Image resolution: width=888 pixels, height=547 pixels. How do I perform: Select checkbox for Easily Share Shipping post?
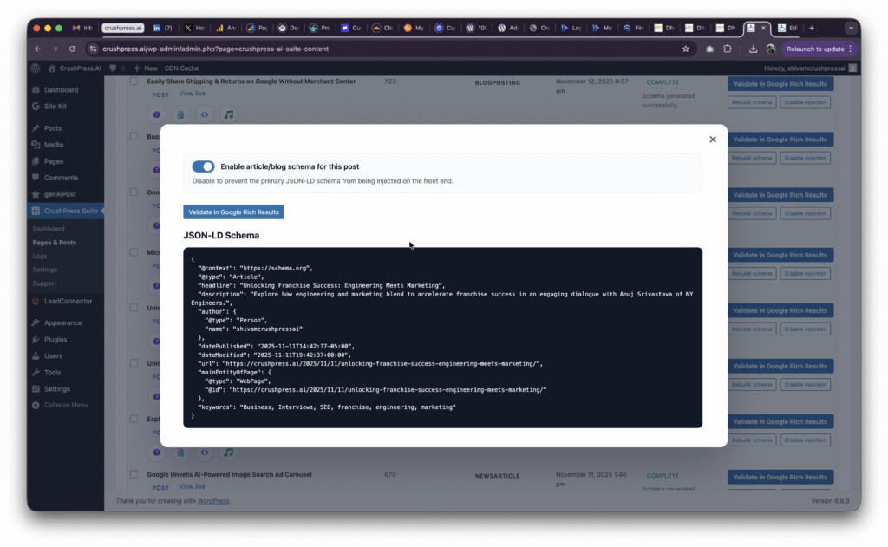coord(134,81)
